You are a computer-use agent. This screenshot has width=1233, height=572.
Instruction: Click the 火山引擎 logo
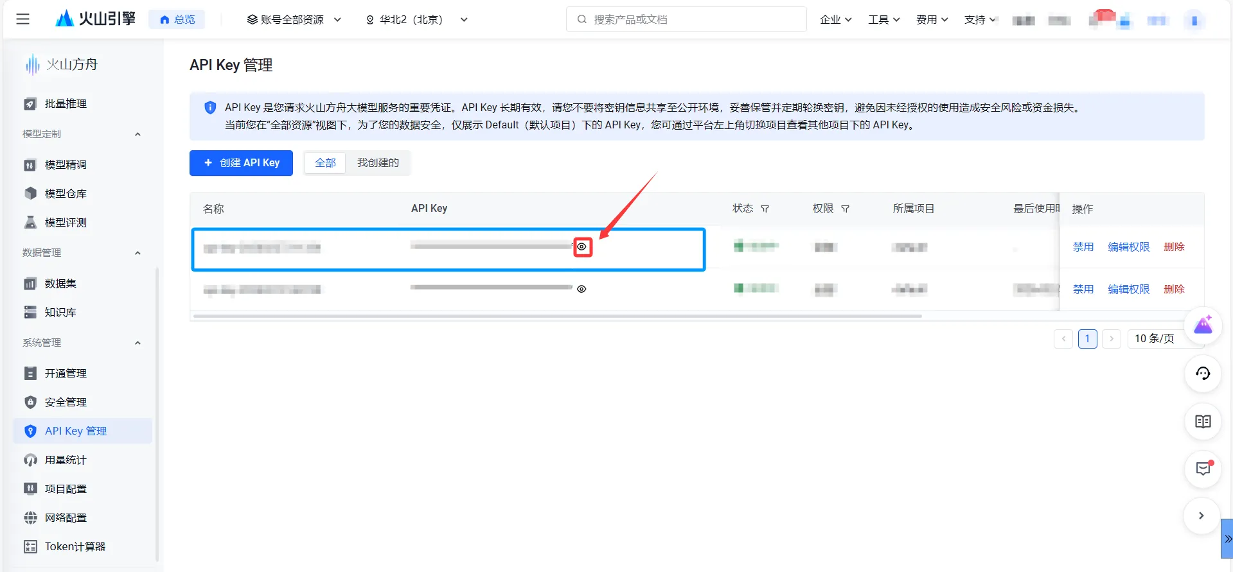[x=95, y=19]
